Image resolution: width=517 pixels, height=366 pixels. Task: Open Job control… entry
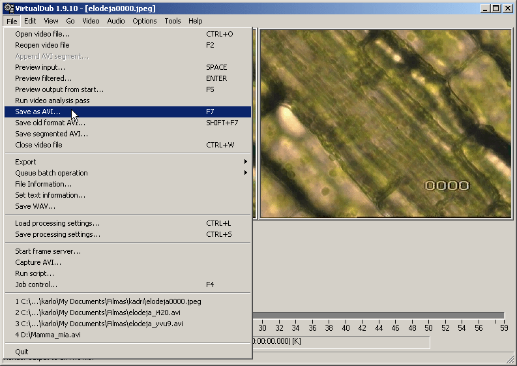pyautogui.click(x=128, y=284)
